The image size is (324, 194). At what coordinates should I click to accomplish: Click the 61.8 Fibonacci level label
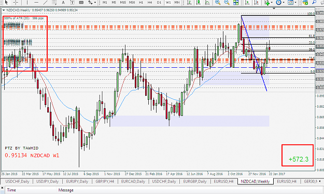[x=312, y=36]
